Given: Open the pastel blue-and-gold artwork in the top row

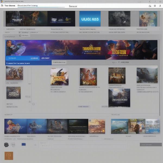Looking at the screenshot, I should click(148, 19).
